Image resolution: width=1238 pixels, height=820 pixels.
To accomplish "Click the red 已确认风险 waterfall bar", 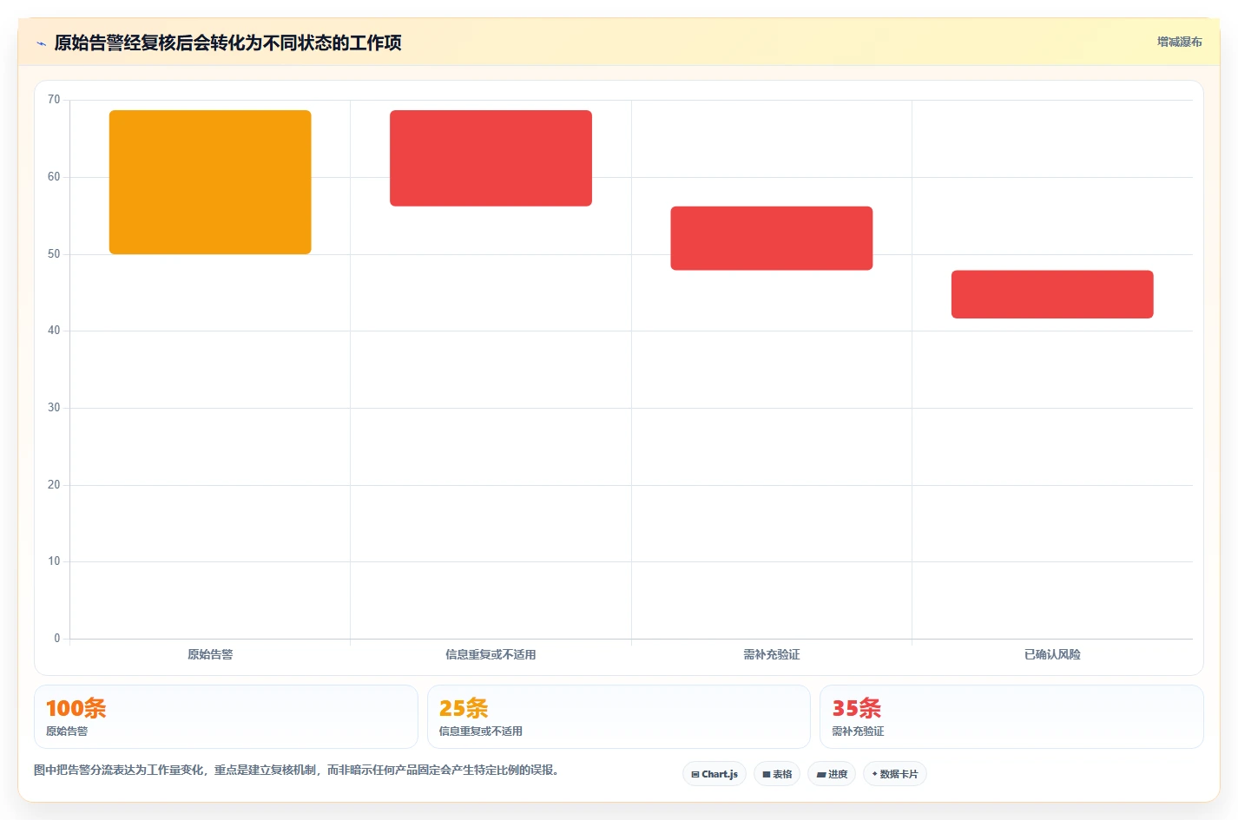I will point(1052,294).
